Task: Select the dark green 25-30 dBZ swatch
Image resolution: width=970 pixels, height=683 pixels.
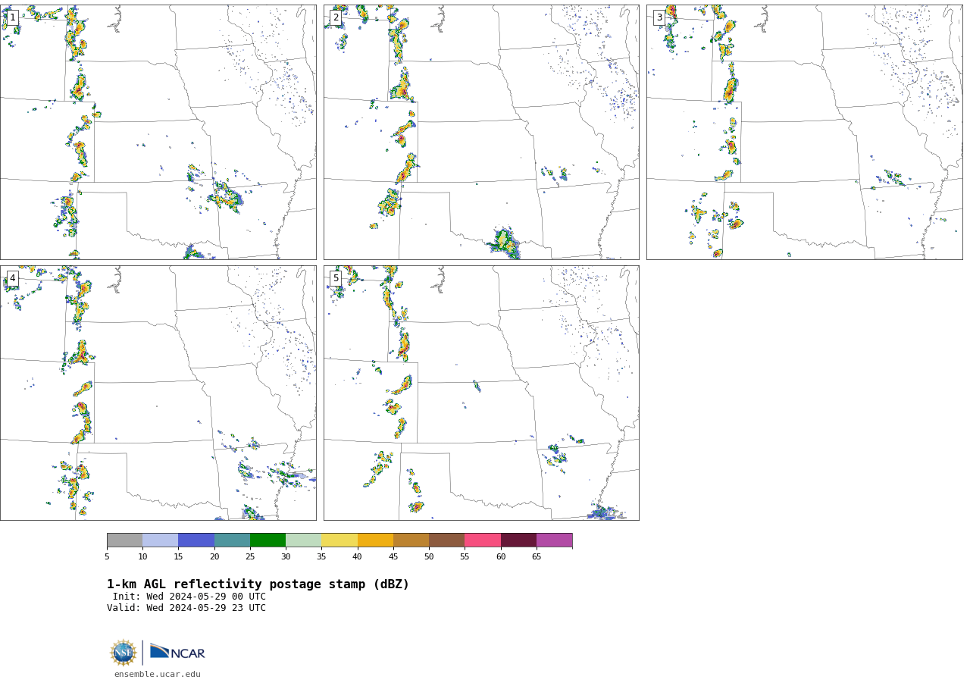Action: (x=268, y=540)
